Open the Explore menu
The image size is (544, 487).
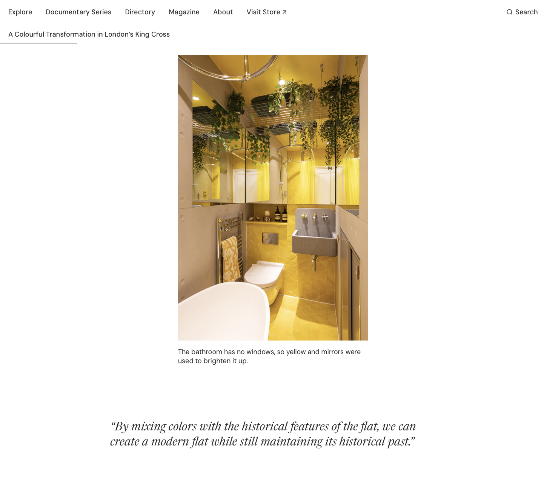tap(20, 12)
